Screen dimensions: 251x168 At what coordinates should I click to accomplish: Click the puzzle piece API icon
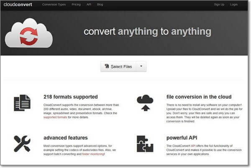click(145, 143)
